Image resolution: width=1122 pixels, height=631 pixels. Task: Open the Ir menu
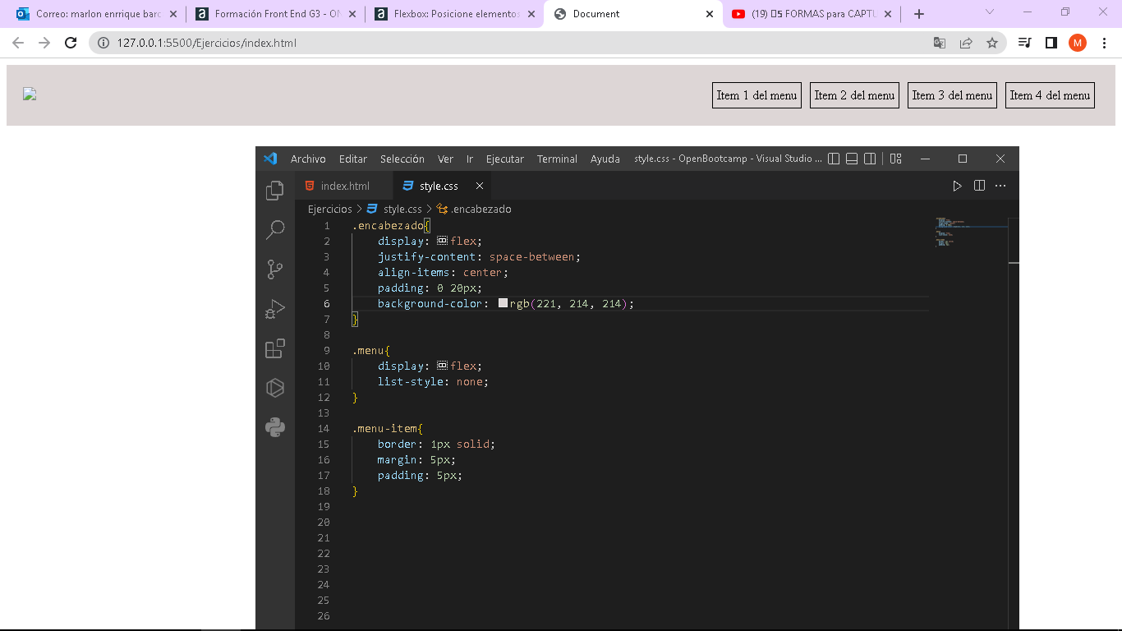[470, 159]
